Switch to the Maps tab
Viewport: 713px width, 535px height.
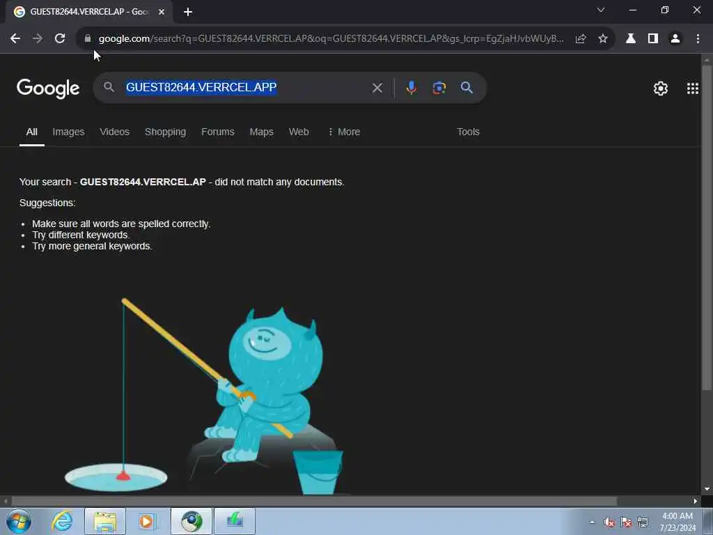pyautogui.click(x=262, y=132)
